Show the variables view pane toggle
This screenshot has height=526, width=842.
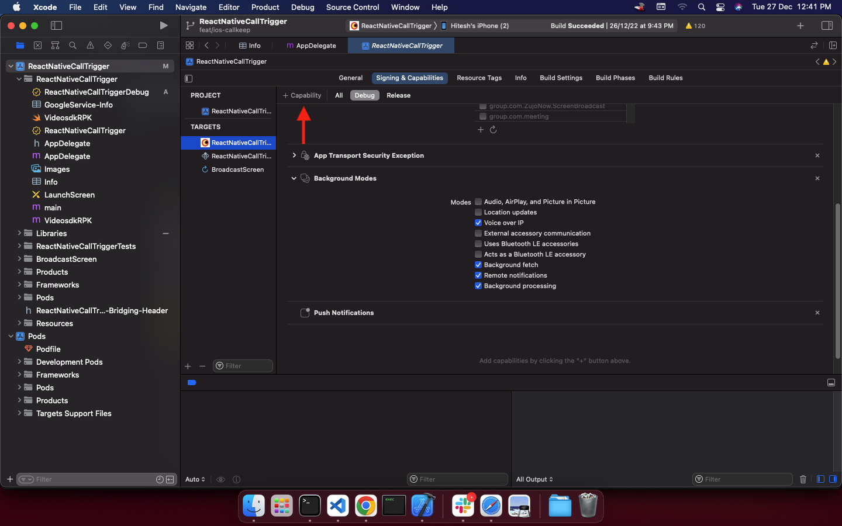820,479
